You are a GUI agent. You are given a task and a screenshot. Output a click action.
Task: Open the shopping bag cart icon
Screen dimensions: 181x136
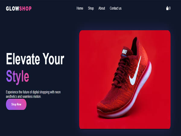(x=167, y=8)
